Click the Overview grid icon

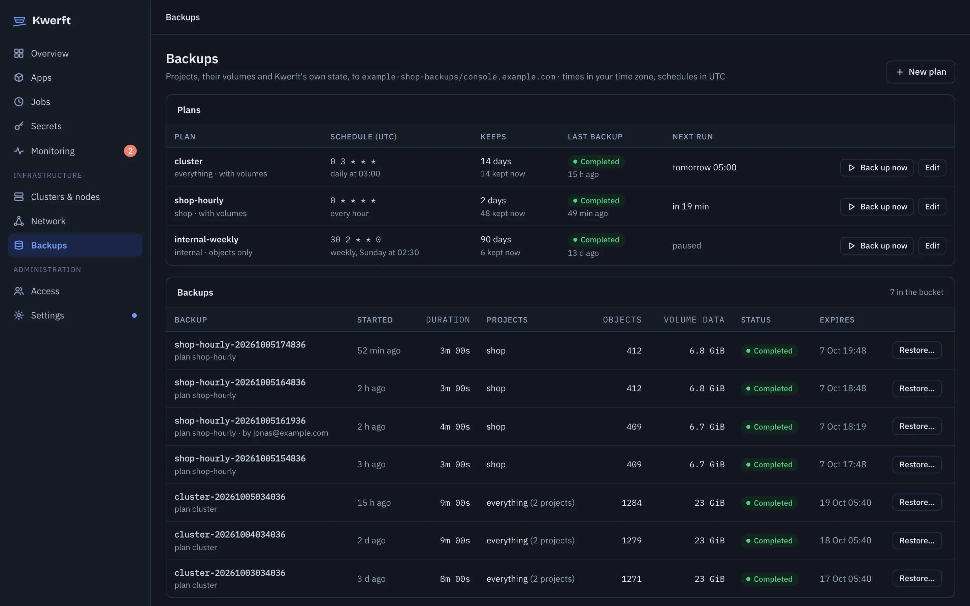coord(19,53)
